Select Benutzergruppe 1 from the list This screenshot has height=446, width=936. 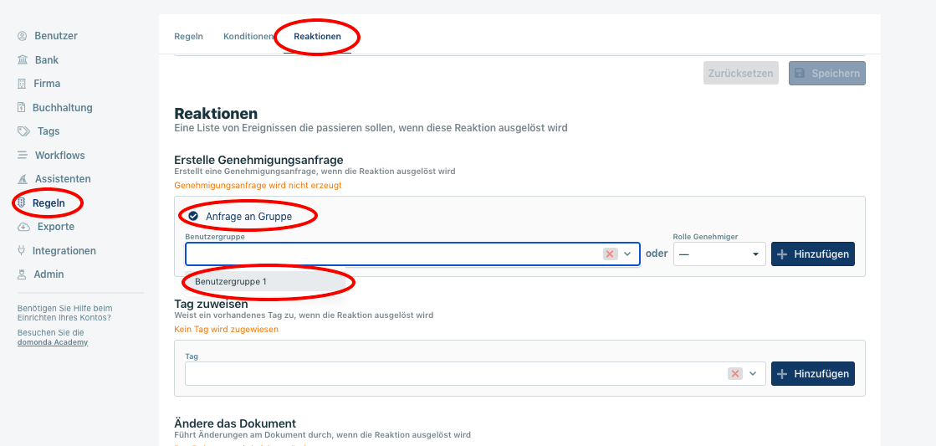click(231, 281)
